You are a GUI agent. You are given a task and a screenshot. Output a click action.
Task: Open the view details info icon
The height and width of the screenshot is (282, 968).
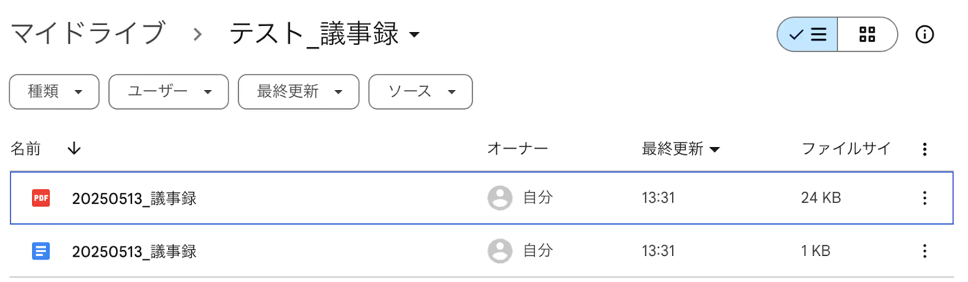pos(924,34)
